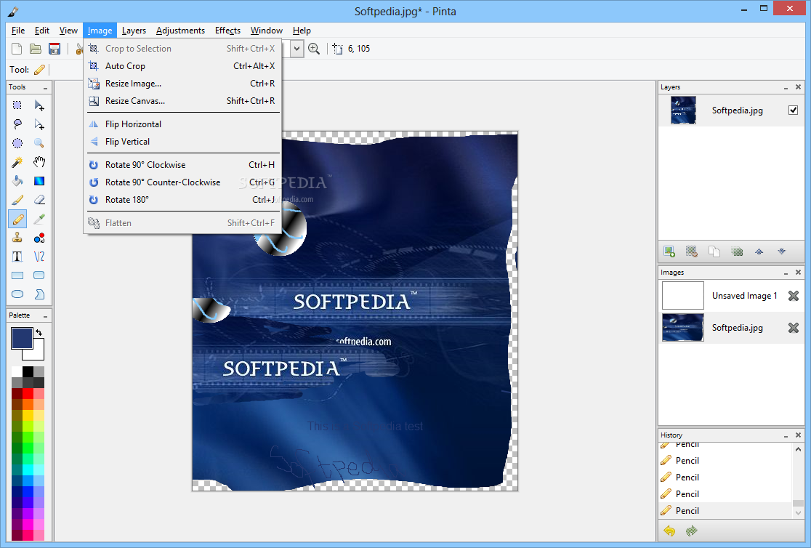This screenshot has height=548, width=811.
Task: Minimize the Images panel
Action: [786, 273]
